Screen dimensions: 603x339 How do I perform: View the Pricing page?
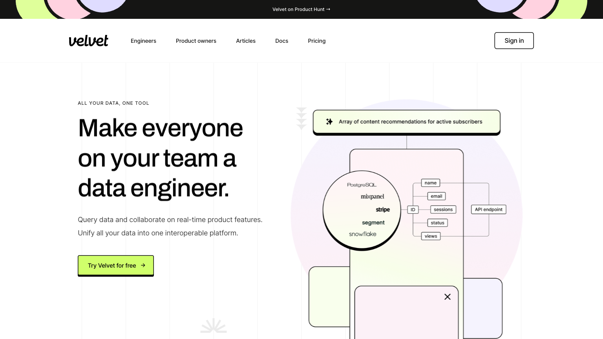pos(316,41)
